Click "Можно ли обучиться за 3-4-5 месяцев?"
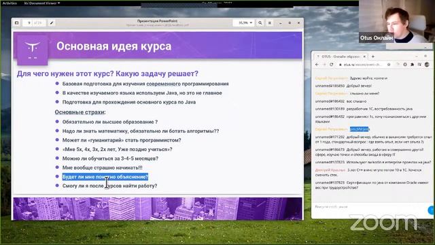The height and width of the screenshot is (245, 435). coord(110,159)
